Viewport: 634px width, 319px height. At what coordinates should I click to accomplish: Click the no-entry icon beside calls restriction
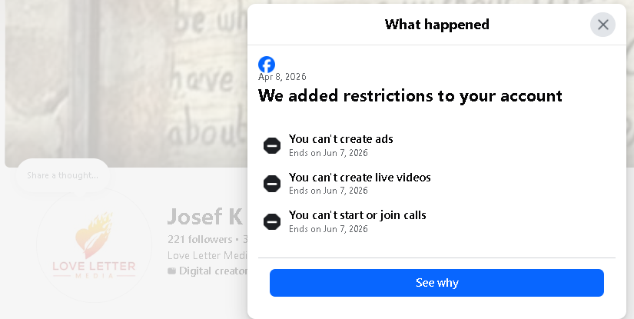pos(272,221)
